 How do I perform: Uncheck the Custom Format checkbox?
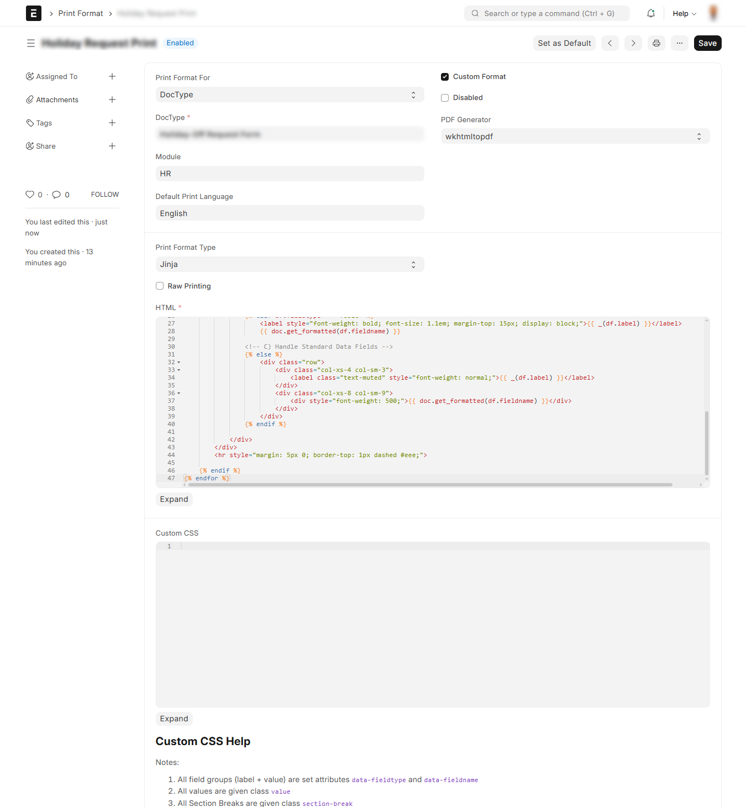[x=445, y=77]
